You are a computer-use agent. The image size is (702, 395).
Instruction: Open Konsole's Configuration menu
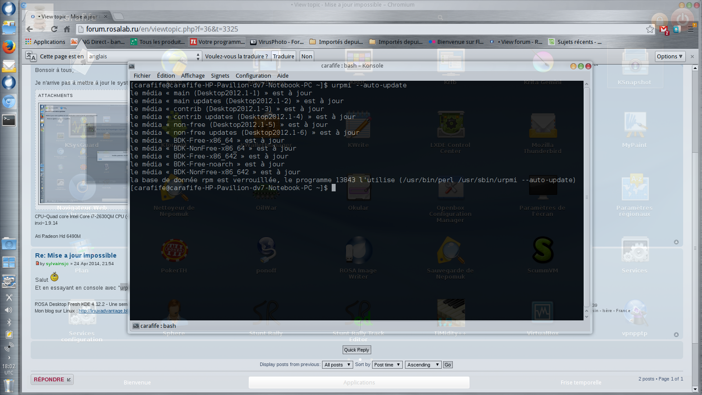(253, 75)
